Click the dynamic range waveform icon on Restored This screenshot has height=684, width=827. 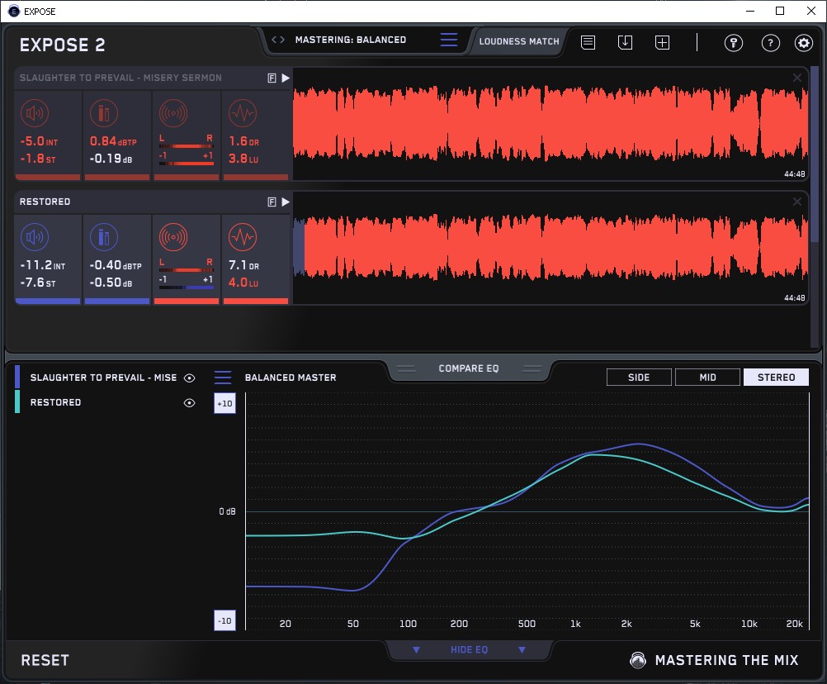pos(242,238)
